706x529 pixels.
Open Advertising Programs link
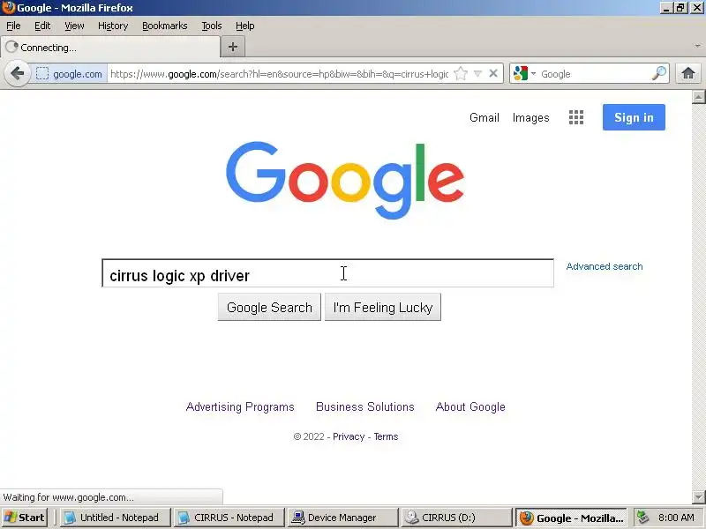point(240,406)
